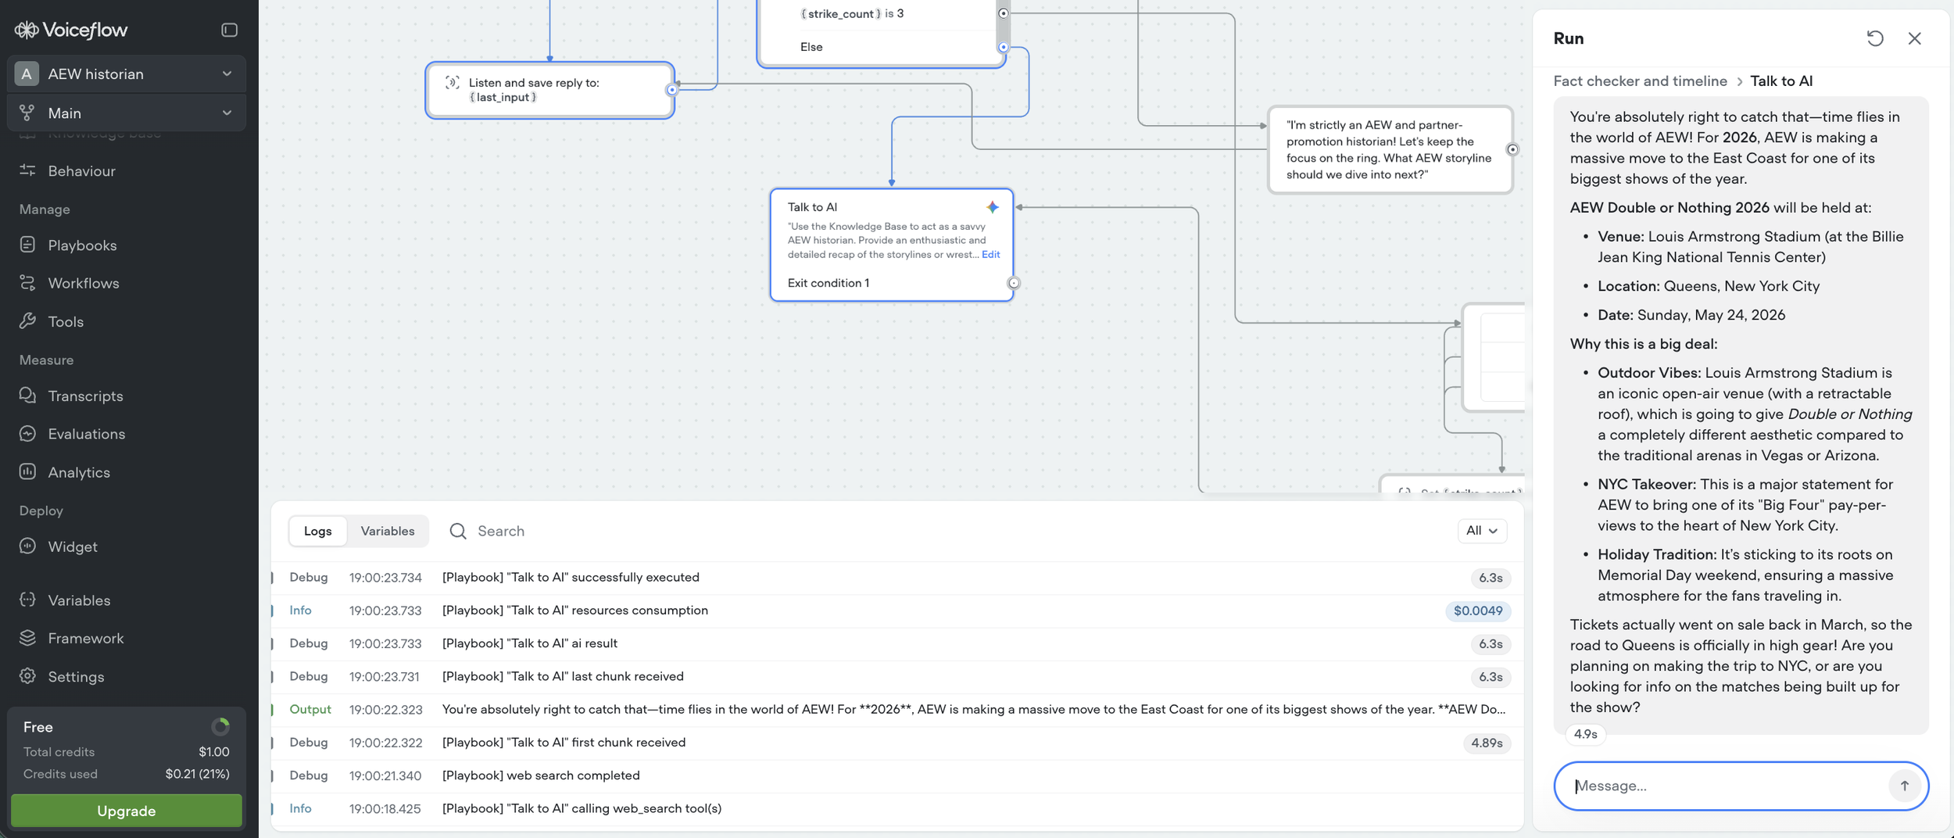Click the Framework layers icon
Image resolution: width=1954 pixels, height=838 pixels.
[x=27, y=638]
